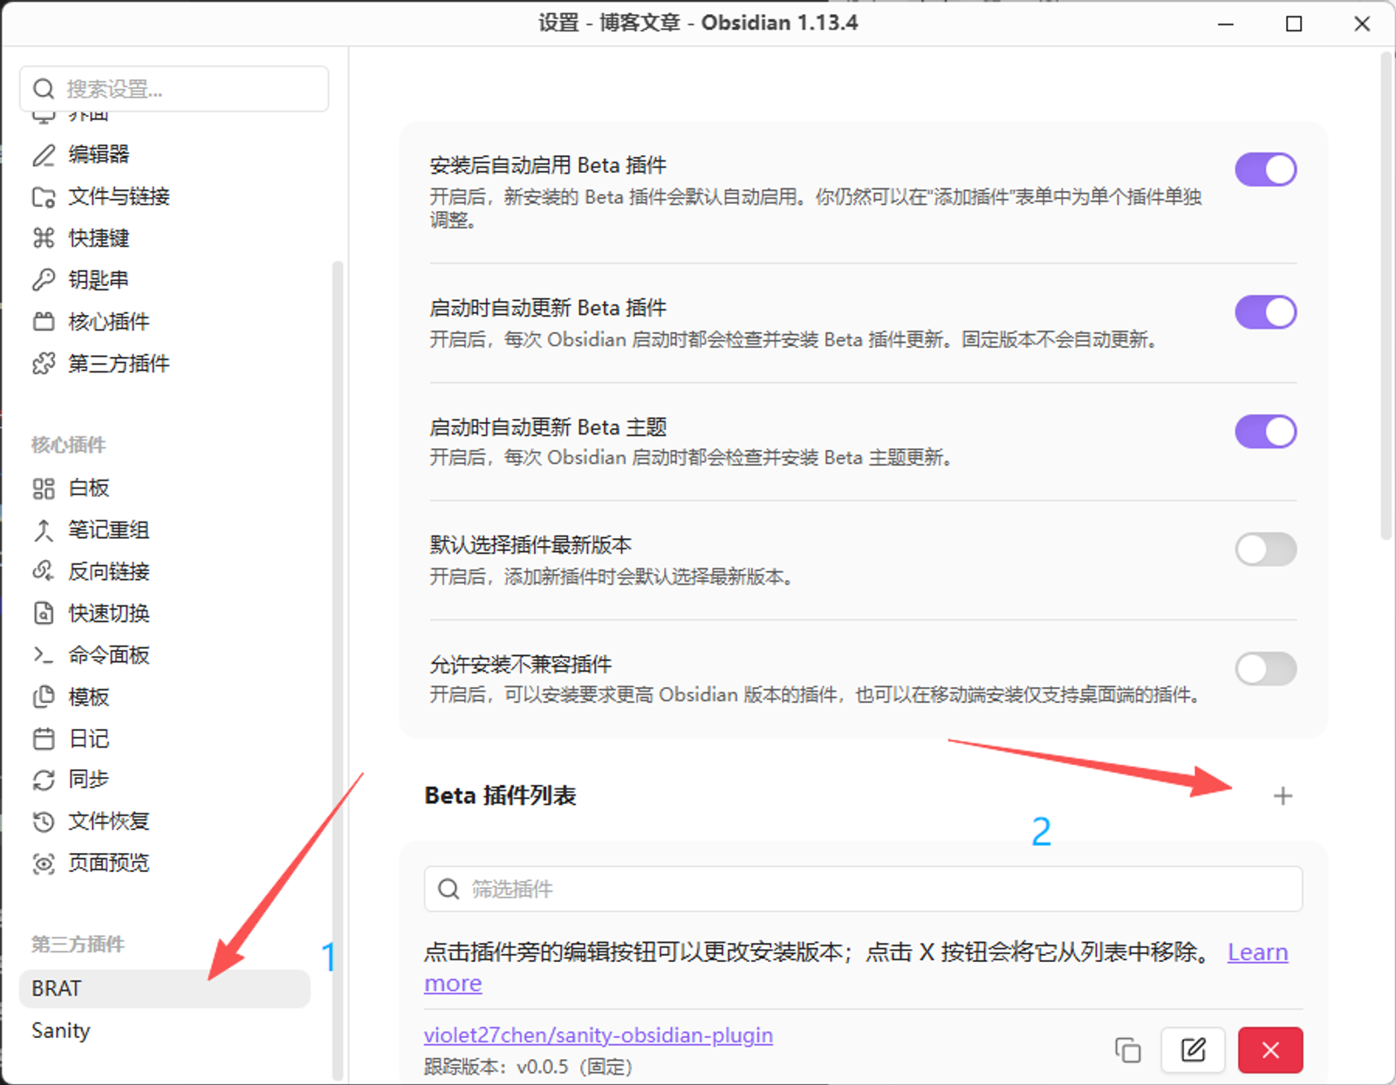Open 模板 plugin settings
The width and height of the screenshot is (1396, 1085).
click(x=165, y=697)
